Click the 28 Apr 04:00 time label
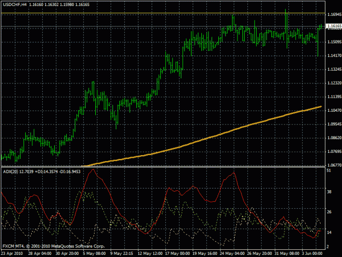 point(40,254)
